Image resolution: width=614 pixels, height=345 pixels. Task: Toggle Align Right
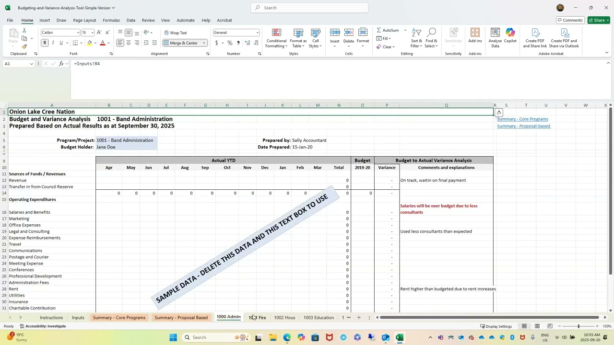pos(137,43)
